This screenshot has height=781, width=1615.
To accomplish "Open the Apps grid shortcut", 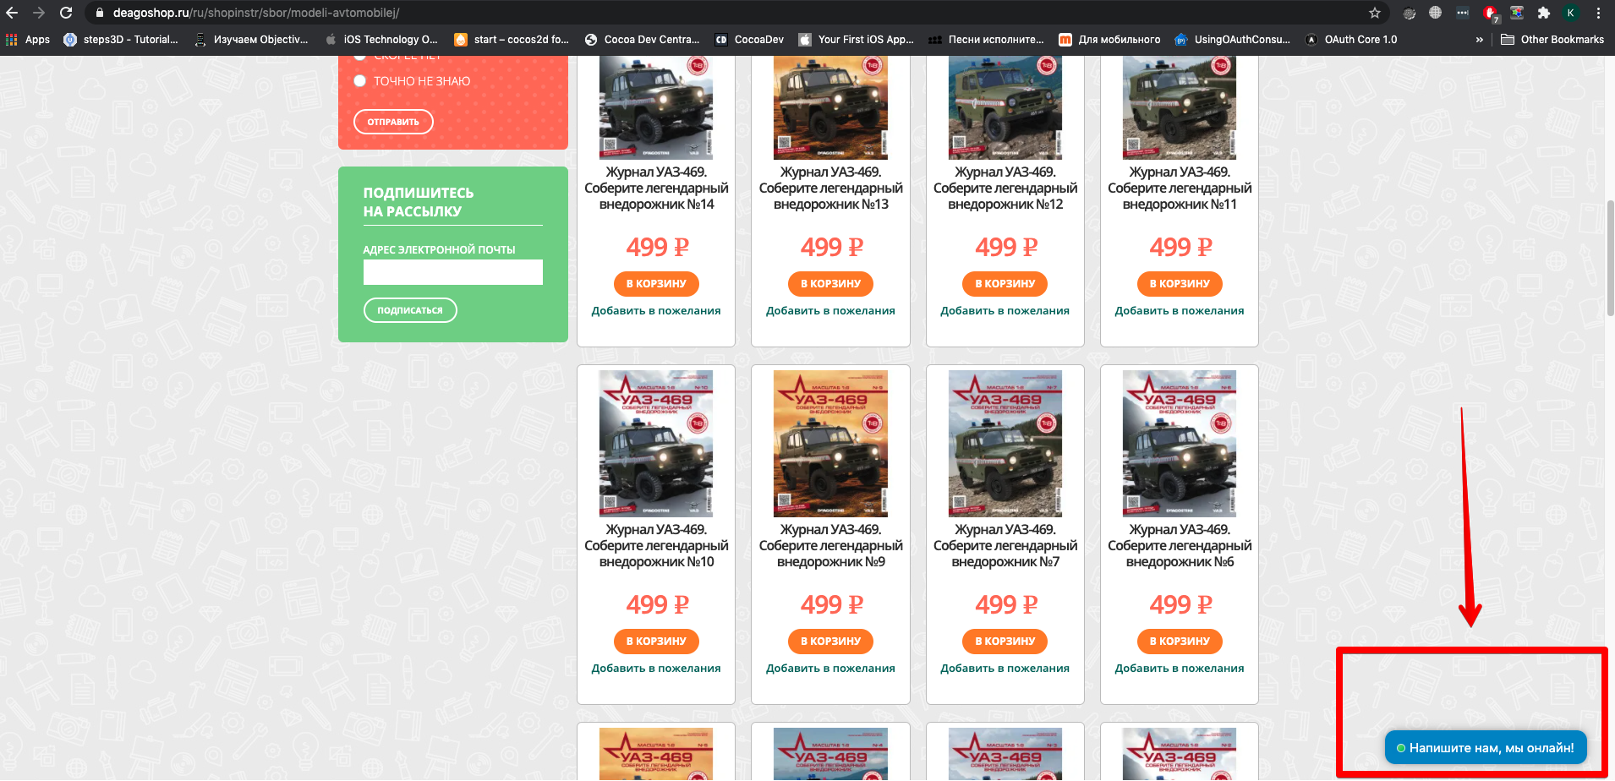I will click(28, 40).
